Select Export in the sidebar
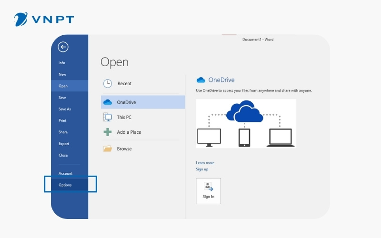 (x=64, y=144)
